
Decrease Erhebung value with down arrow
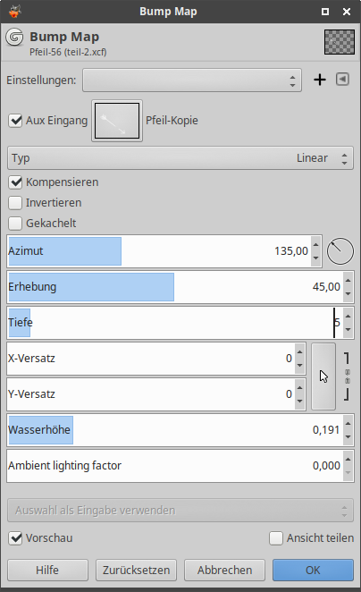348,294
